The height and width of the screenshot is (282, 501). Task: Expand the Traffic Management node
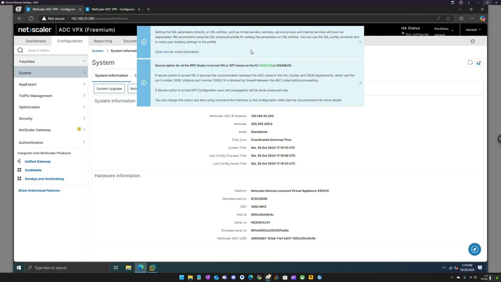point(84,96)
